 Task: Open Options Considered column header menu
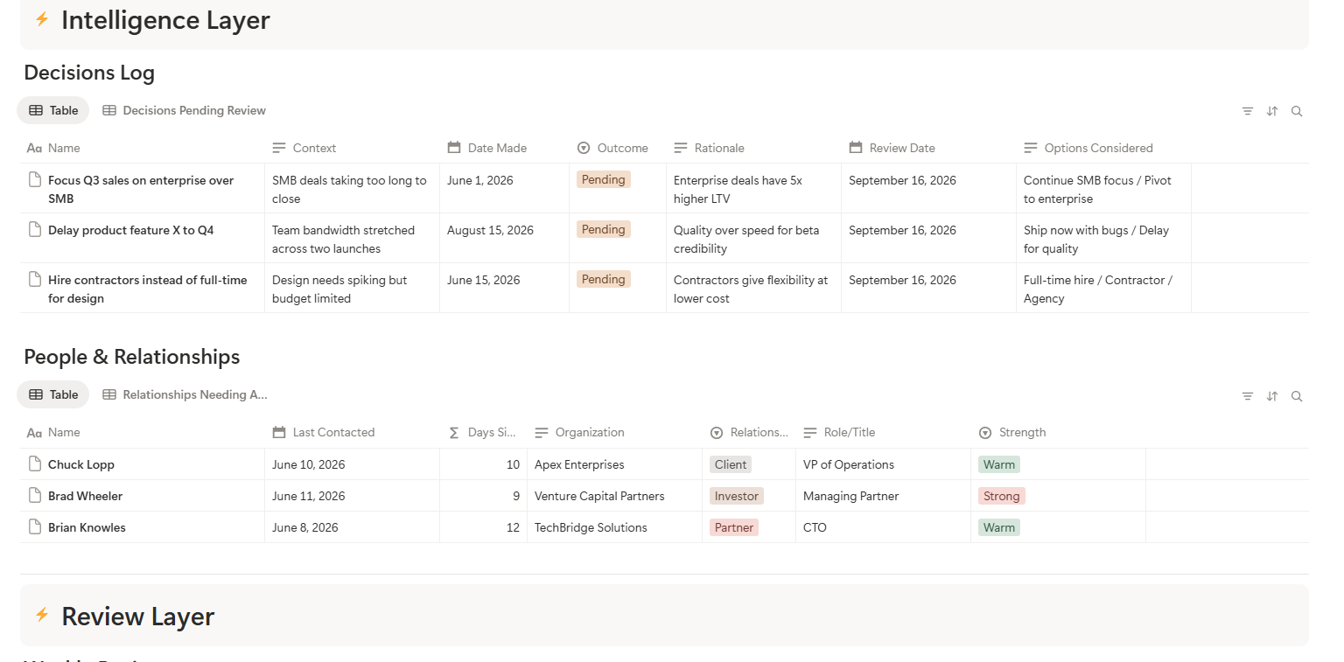1103,148
